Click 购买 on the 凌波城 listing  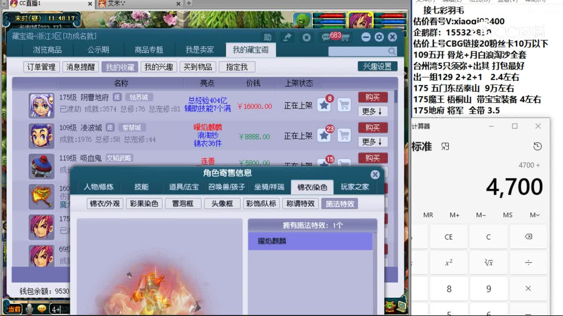click(373, 128)
